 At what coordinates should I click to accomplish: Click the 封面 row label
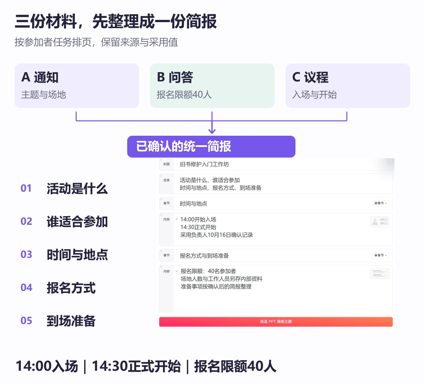(167, 164)
